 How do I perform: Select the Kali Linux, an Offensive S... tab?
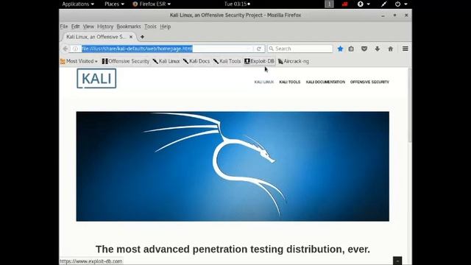pos(99,37)
